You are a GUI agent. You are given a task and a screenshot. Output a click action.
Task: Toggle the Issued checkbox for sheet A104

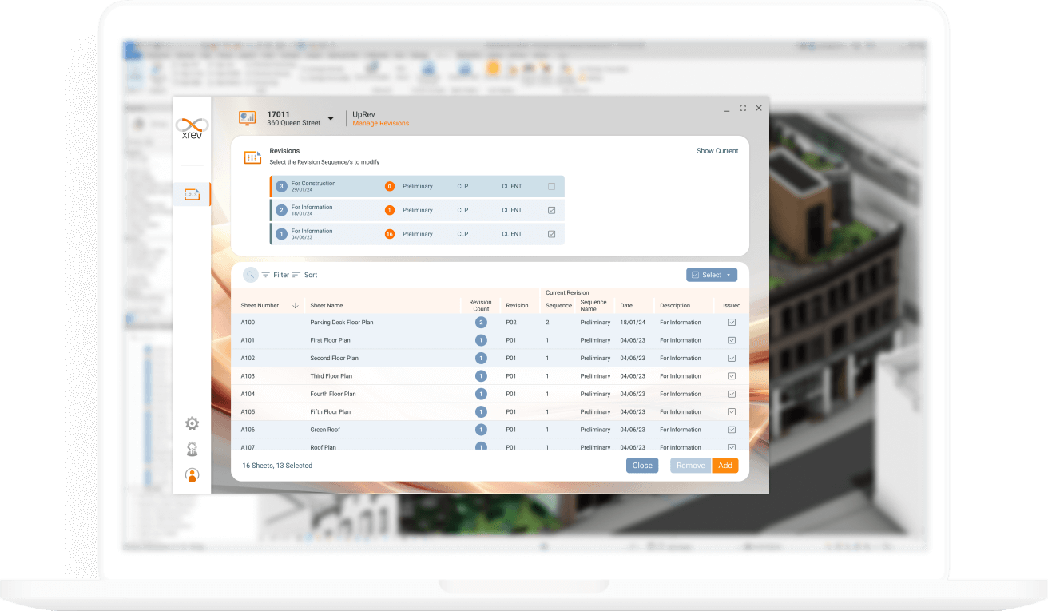pyautogui.click(x=732, y=394)
